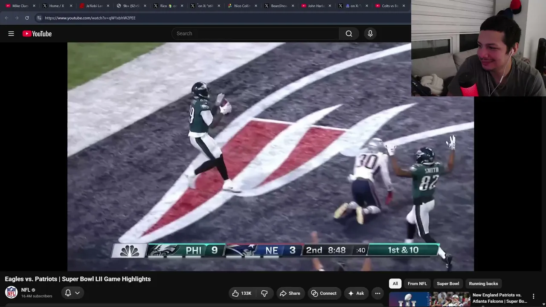Close the 'John Harba' tab
The width and height of the screenshot is (546, 307).
pyautogui.click(x=330, y=6)
